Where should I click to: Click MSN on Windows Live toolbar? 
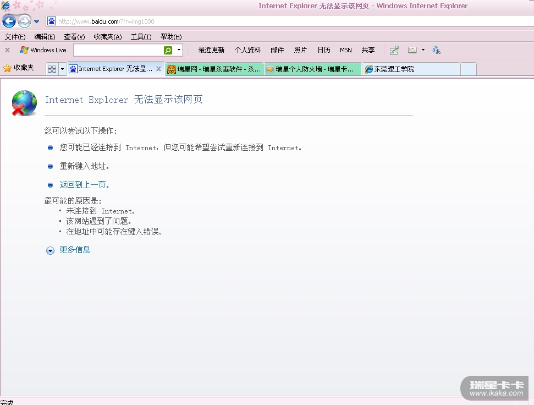pyautogui.click(x=346, y=50)
